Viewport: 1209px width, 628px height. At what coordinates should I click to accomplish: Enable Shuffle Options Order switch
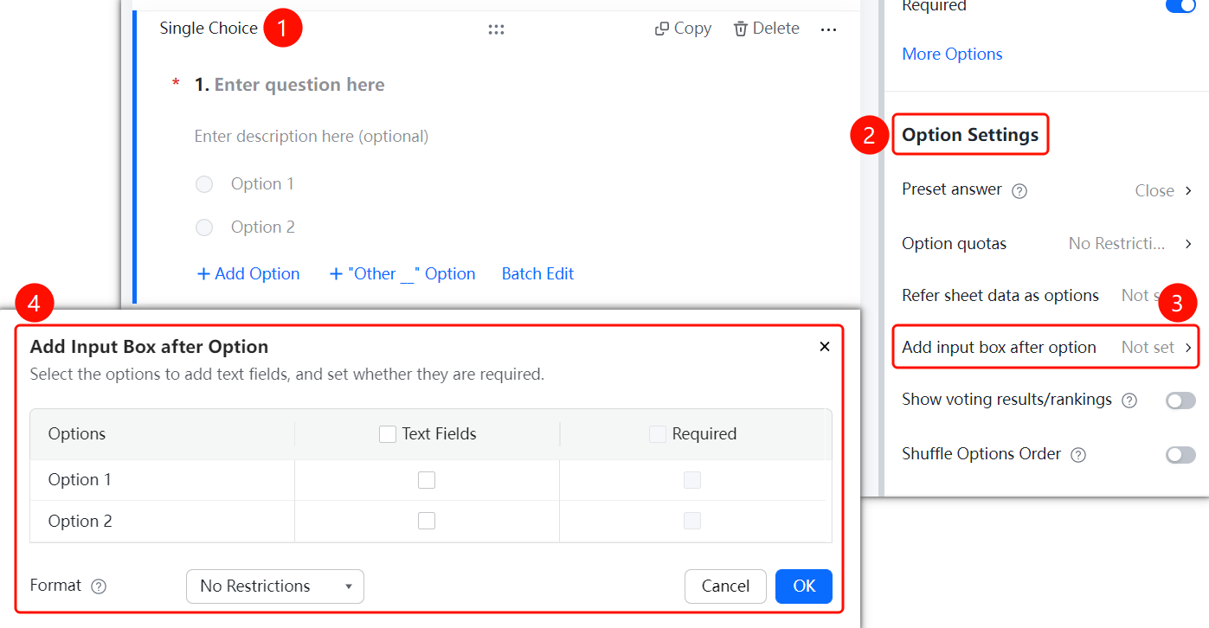(x=1180, y=455)
